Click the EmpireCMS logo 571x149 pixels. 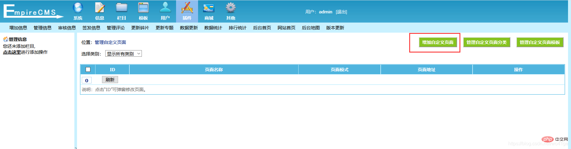click(33, 11)
